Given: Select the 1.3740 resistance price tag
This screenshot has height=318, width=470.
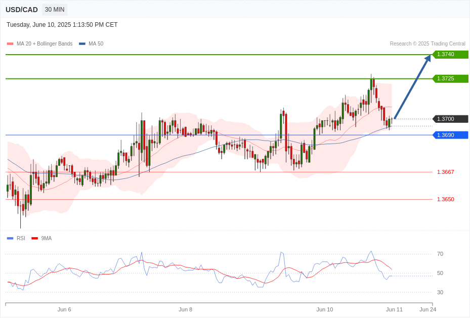Looking at the screenshot, I should pyautogui.click(x=450, y=55).
